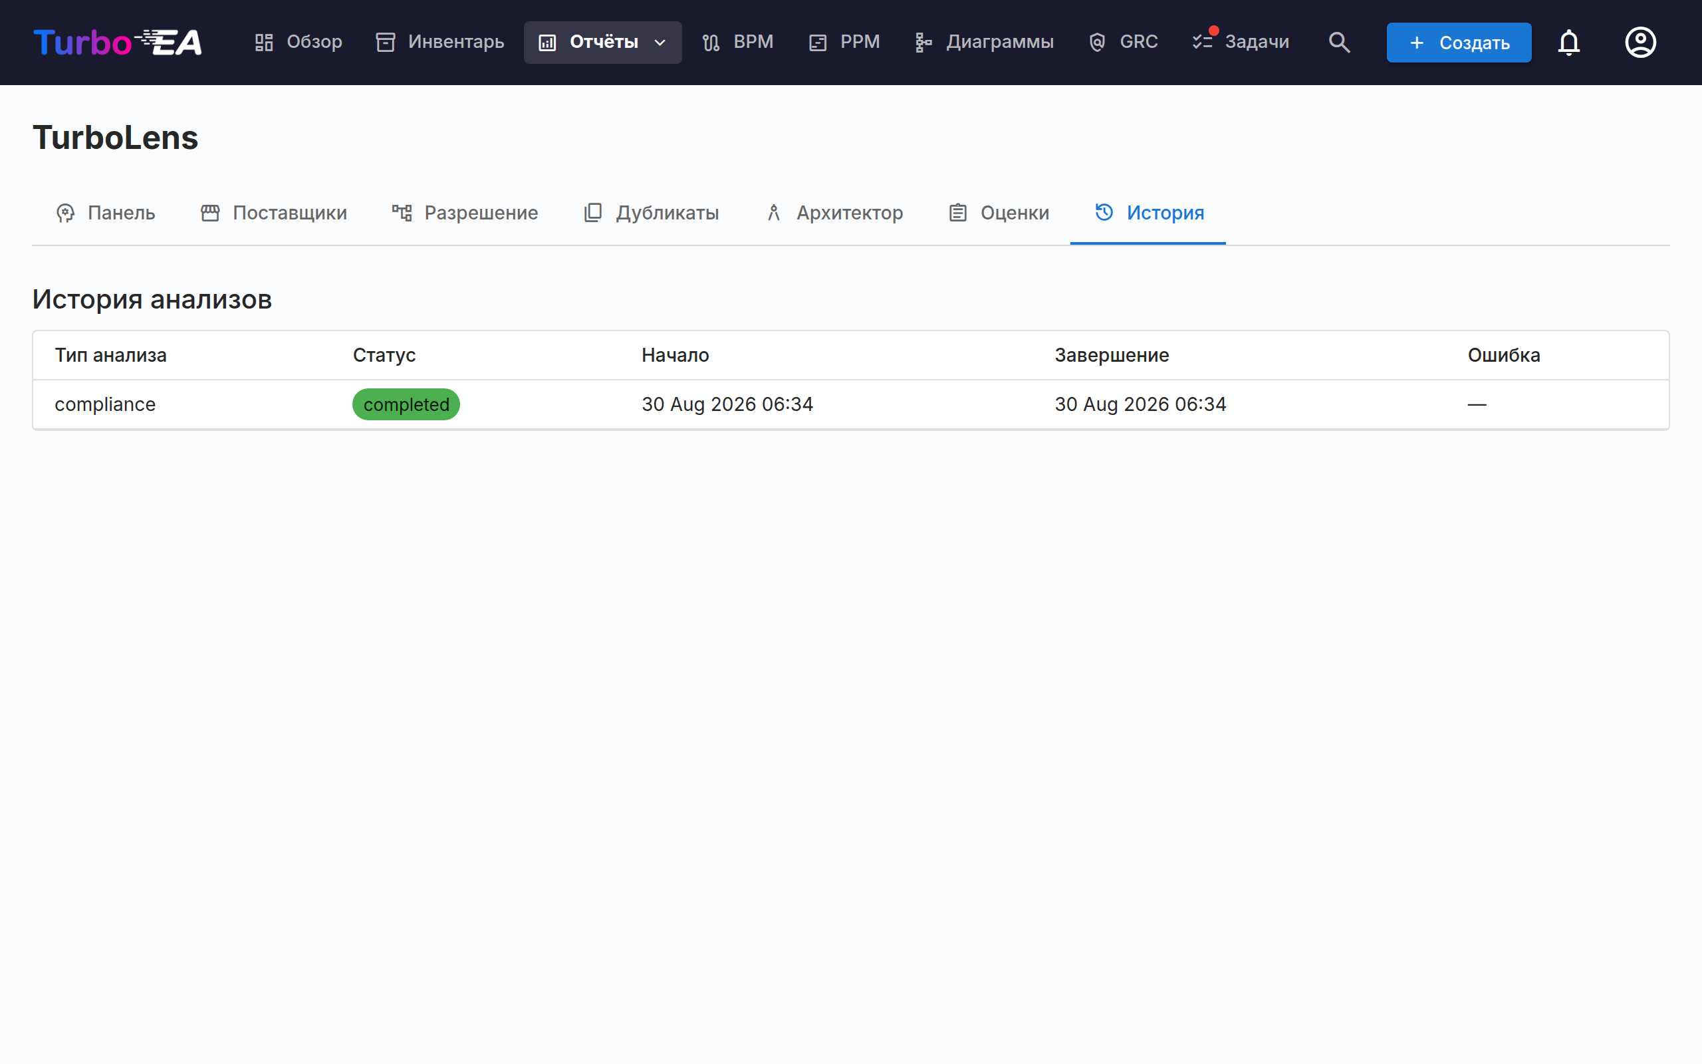This screenshot has height=1064, width=1702.
Task: Open the Задачи menu item
Action: 1241,42
